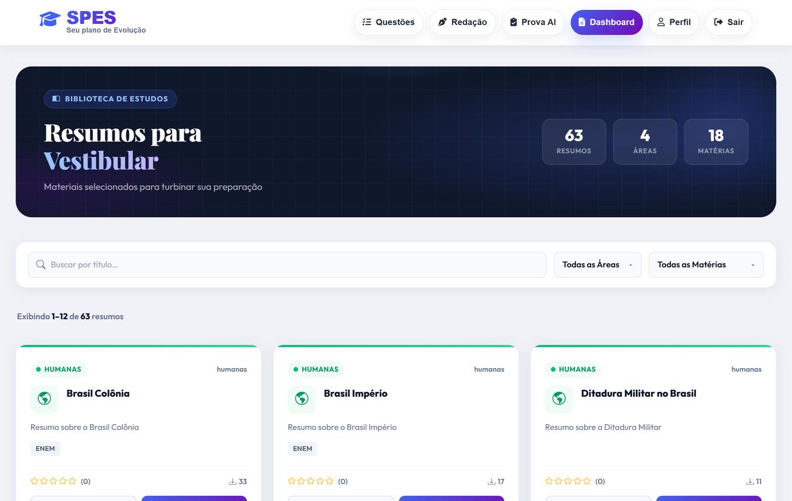The height and width of the screenshot is (501, 792).
Task: Click the download count icon on Brasil Império
Action: (491, 482)
